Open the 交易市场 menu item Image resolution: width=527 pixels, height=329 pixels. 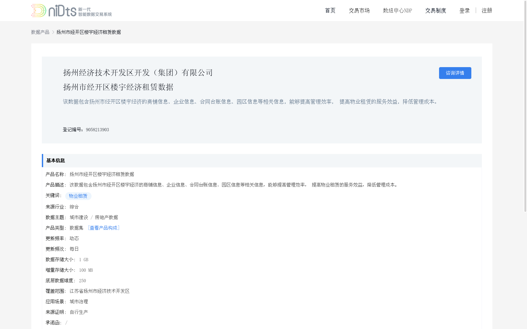359,11
